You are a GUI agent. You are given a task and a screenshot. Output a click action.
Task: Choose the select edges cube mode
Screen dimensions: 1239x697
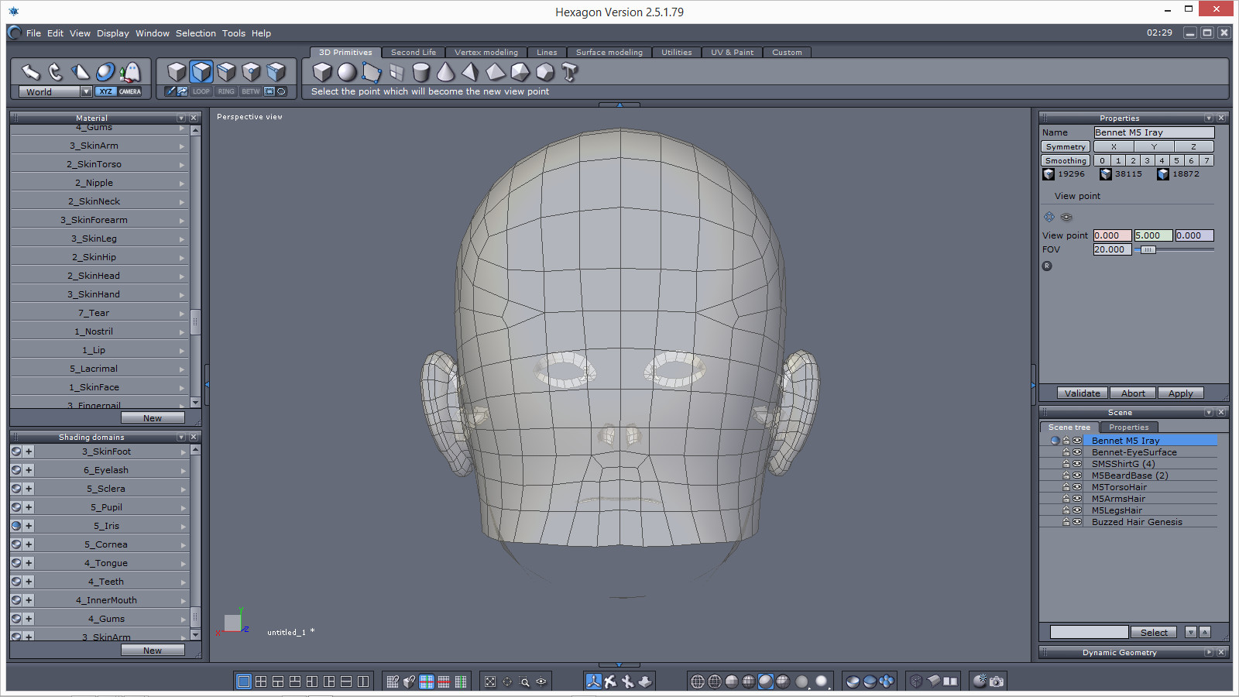pos(226,72)
